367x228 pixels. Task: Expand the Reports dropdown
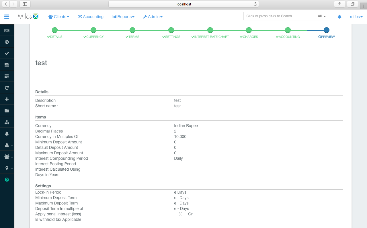123,17
